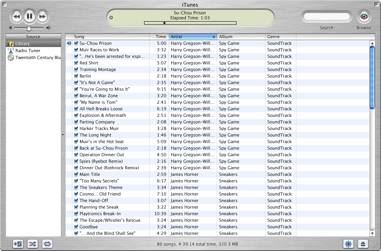Uncheck Main Title by James Horner

(76, 174)
